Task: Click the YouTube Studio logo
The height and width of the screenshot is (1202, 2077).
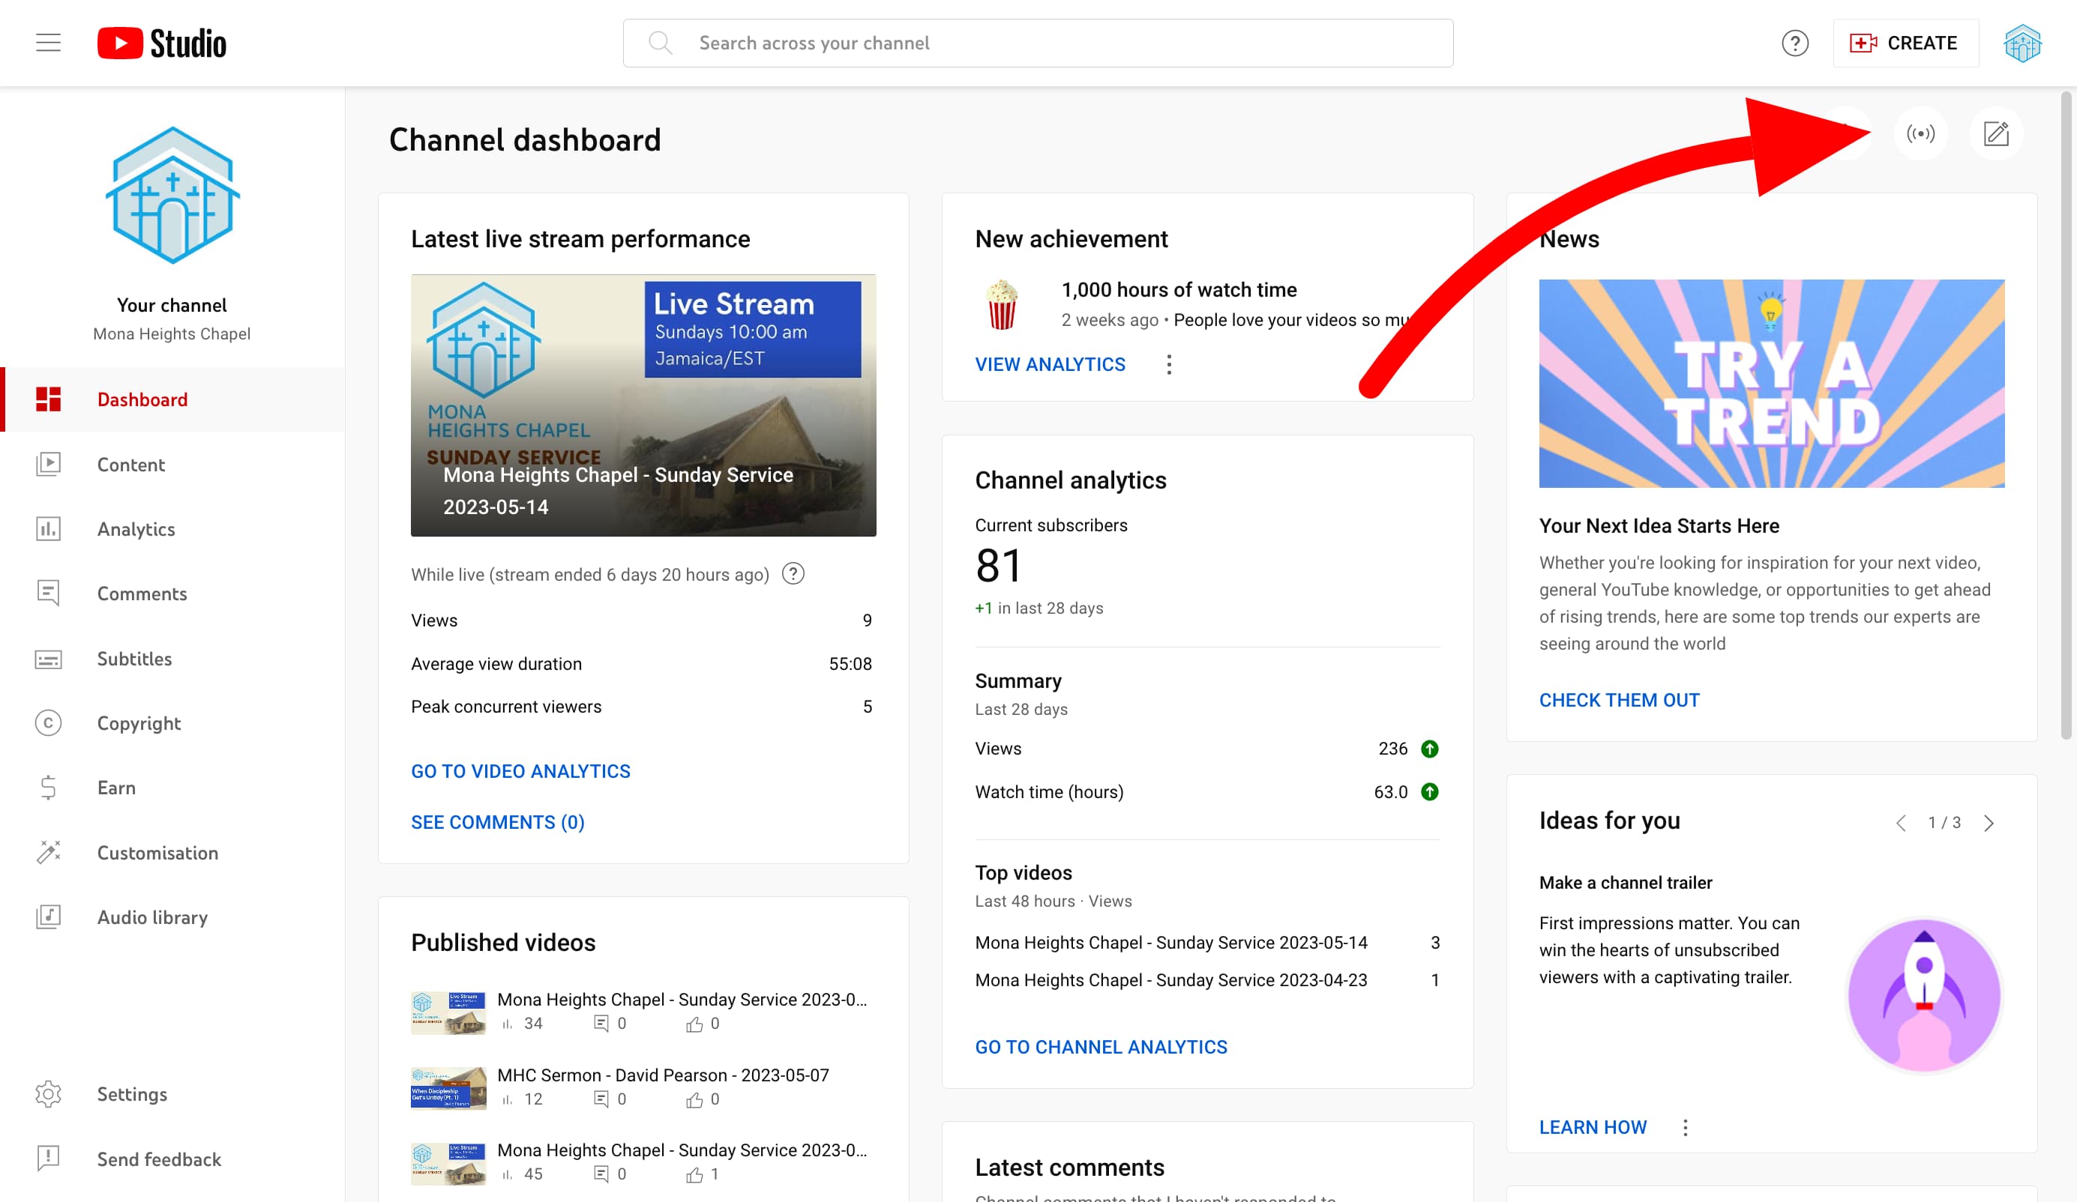Action: tap(163, 43)
